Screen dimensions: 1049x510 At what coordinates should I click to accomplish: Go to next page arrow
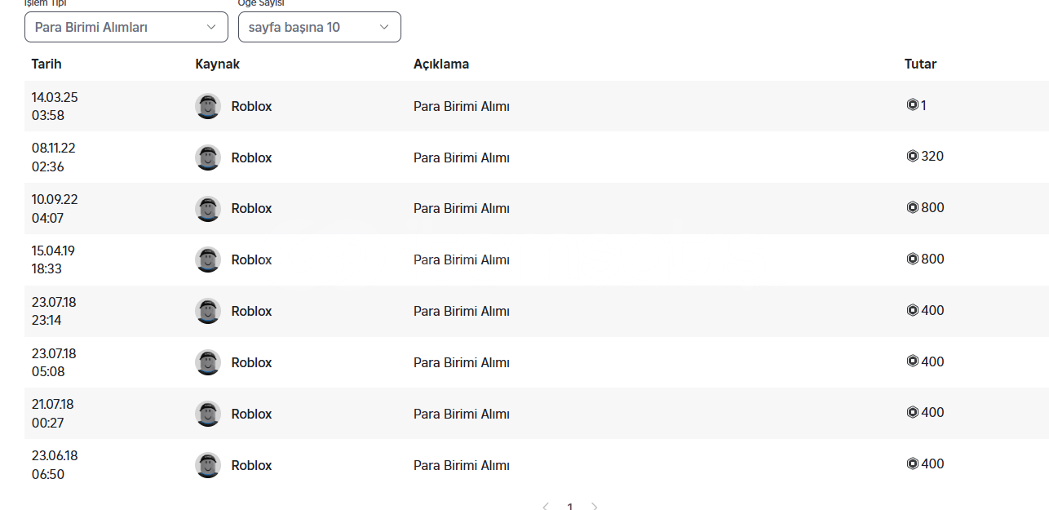coord(595,507)
